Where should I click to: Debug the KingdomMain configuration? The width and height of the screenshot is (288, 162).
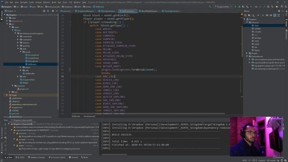(239, 7)
